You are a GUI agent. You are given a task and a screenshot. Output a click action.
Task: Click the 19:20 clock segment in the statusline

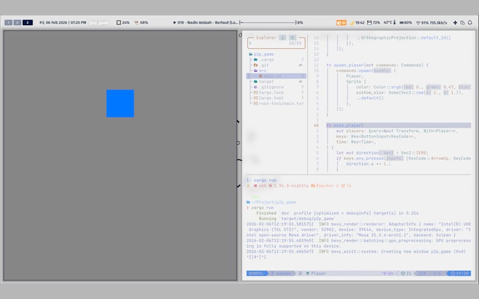pyautogui.click(x=460, y=273)
